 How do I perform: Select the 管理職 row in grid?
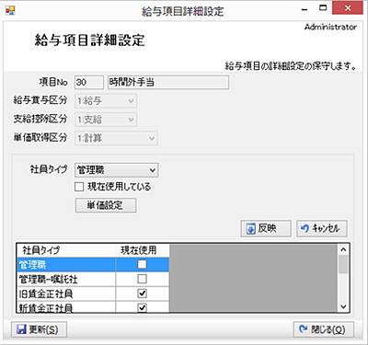[93, 265]
